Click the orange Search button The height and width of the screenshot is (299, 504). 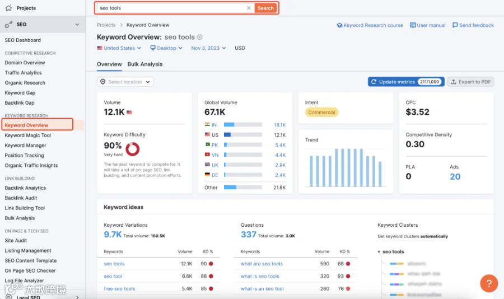[265, 8]
